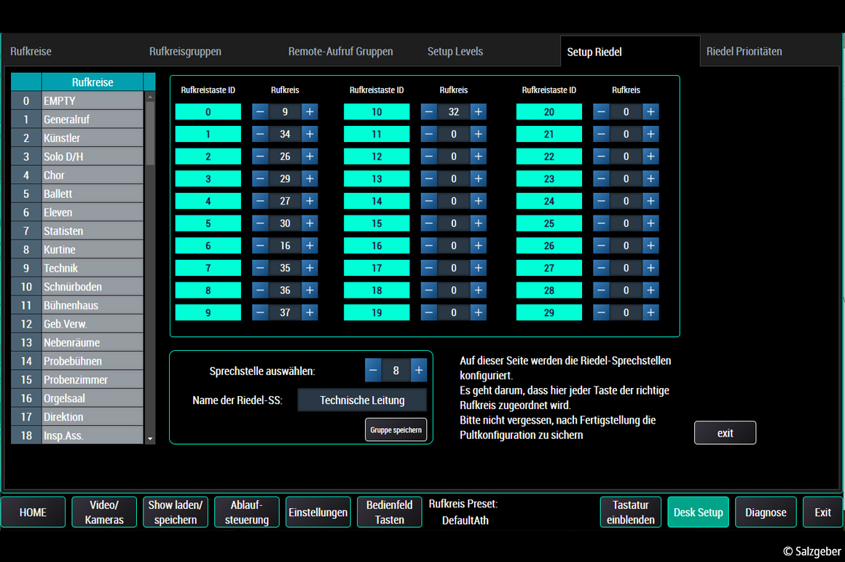Screen dimensions: 845x562
Task: Decrease Rufkreis for key ID 6
Action: pos(260,246)
